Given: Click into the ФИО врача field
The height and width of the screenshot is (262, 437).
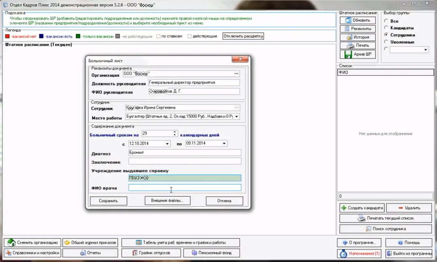Looking at the screenshot, I should tap(185, 188).
